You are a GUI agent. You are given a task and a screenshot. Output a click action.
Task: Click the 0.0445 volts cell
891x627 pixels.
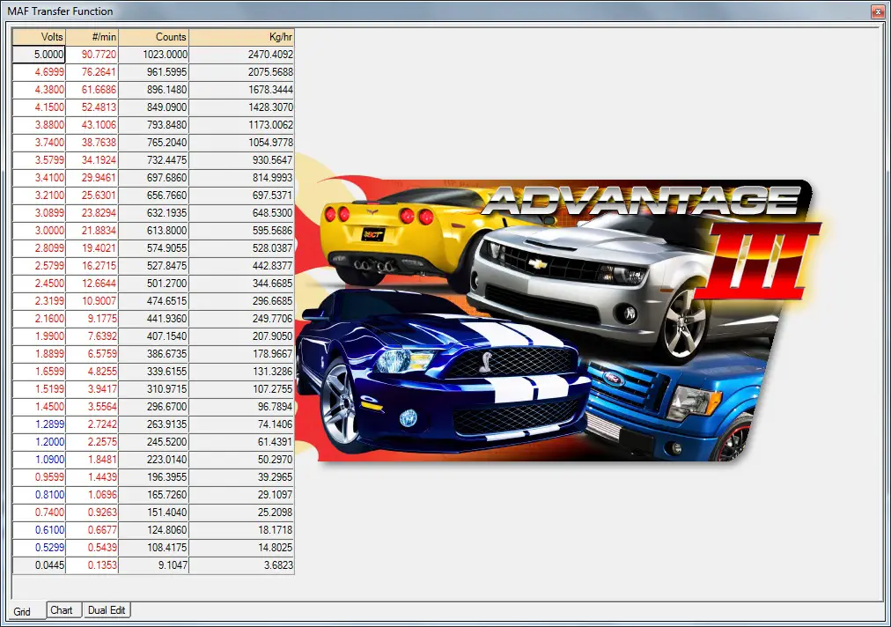click(x=40, y=565)
